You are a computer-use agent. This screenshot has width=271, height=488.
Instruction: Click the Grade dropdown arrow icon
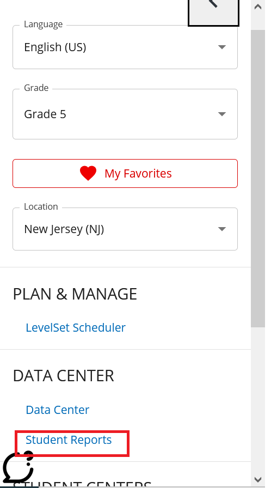pos(222,114)
